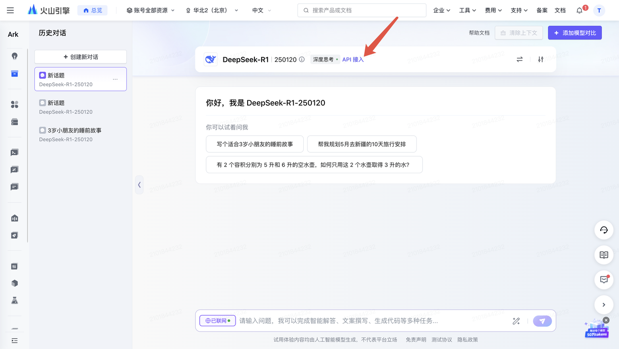Open the cube sidebar icon

pos(15,283)
